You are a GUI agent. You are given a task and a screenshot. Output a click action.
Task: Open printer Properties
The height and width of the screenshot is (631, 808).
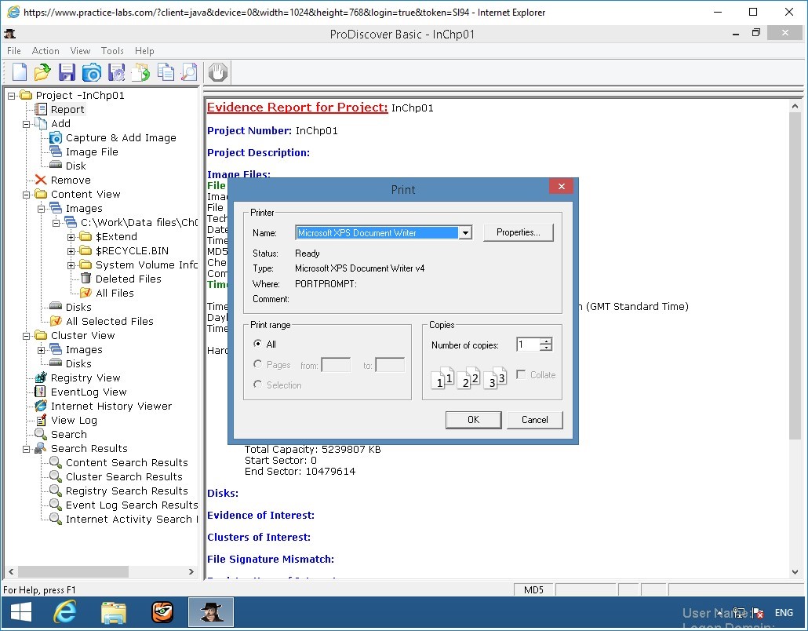518,232
